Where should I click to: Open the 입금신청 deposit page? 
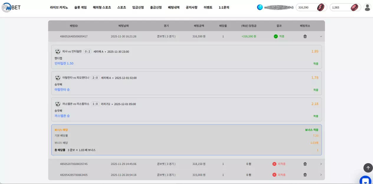138,7
